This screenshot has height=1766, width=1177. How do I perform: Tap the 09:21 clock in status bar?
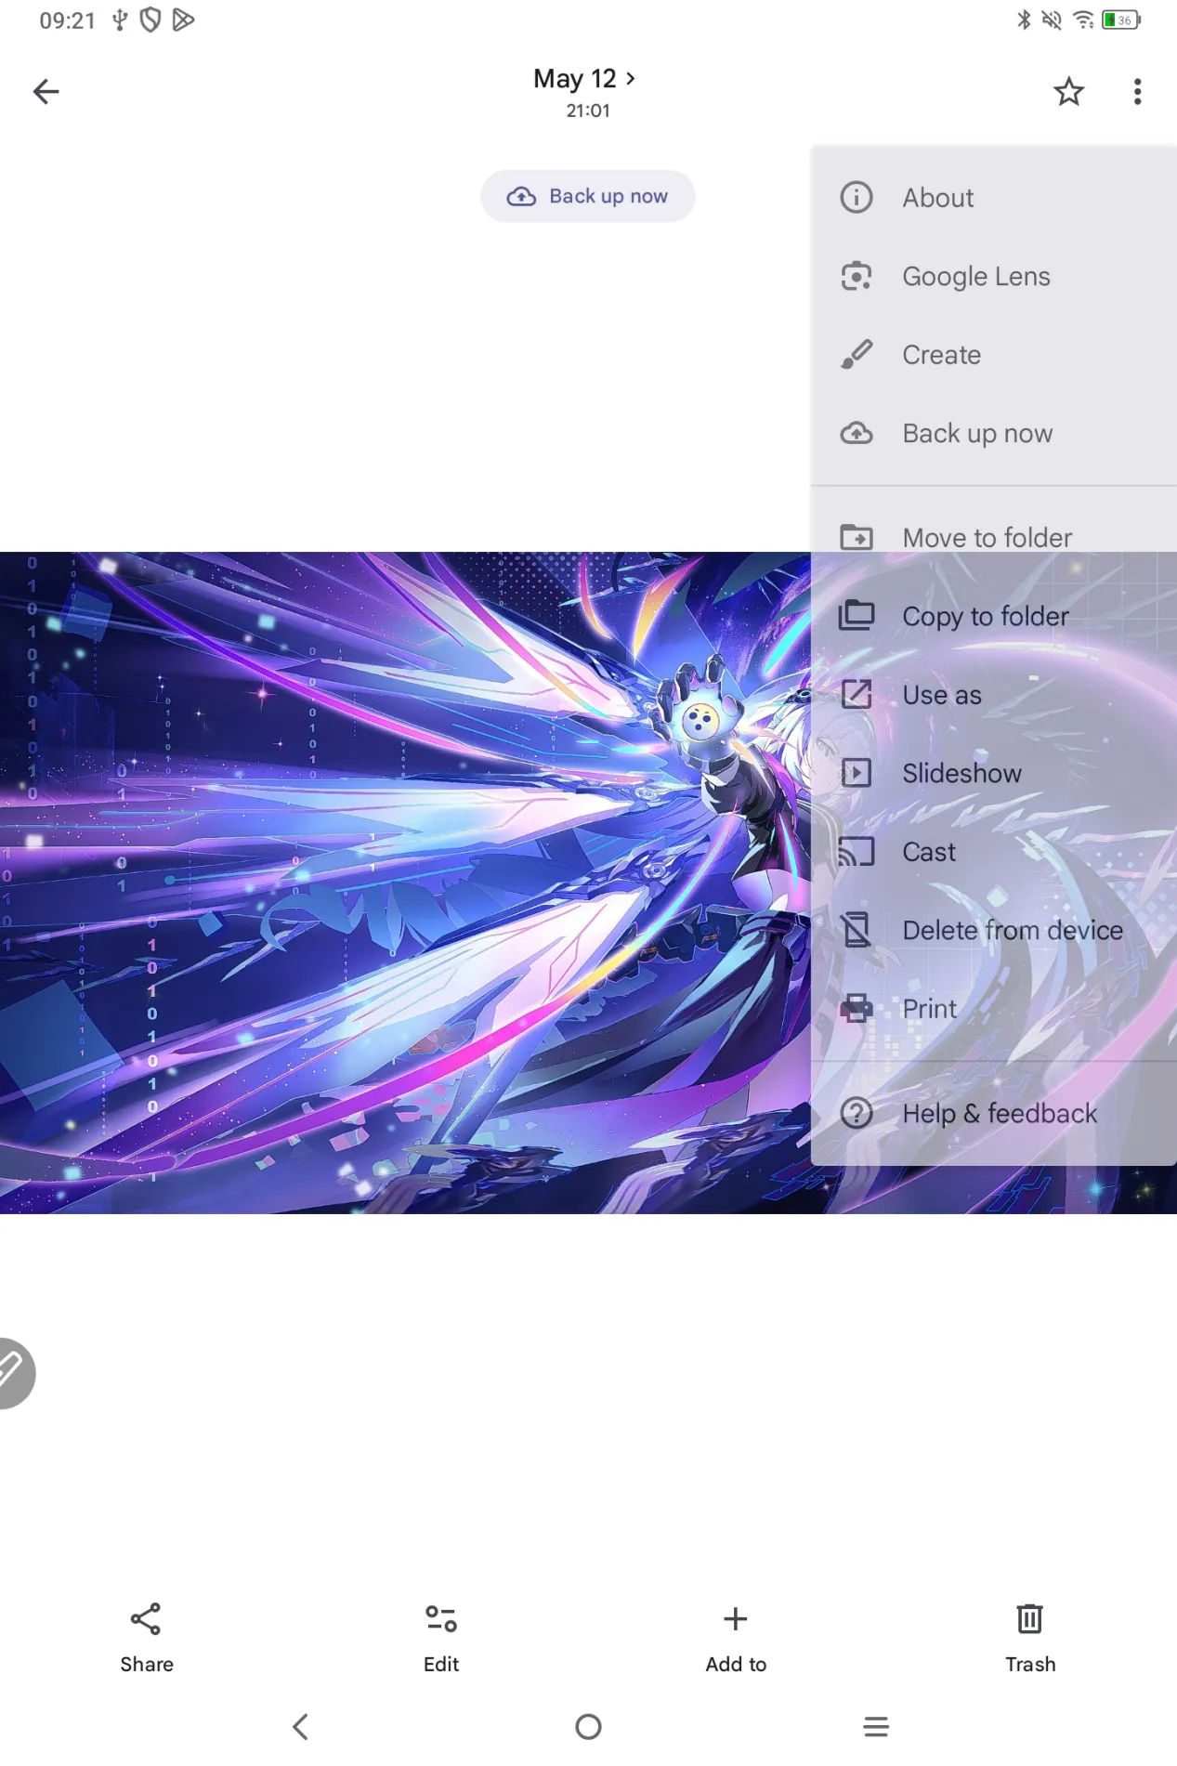coord(68,20)
